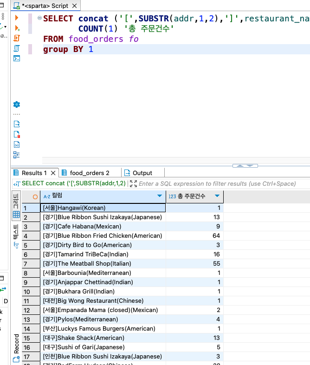
Task: Execute the SQL script icon
Action: (x=17, y=38)
